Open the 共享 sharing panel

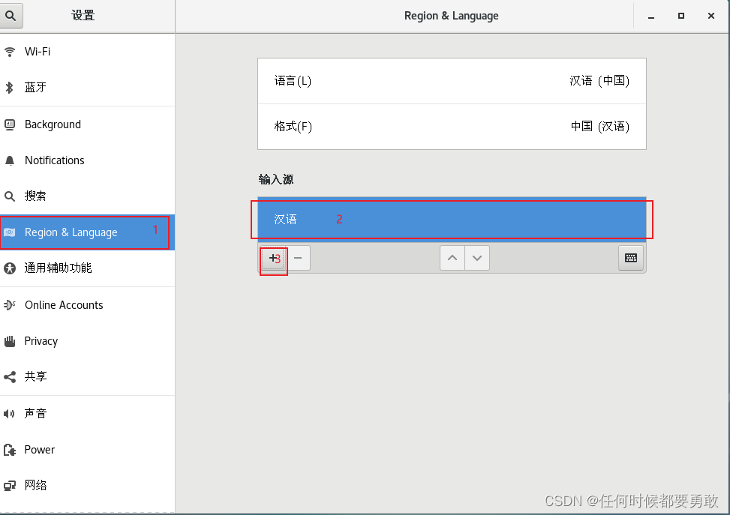click(x=88, y=376)
